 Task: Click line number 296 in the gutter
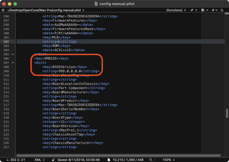click(x=6, y=17)
